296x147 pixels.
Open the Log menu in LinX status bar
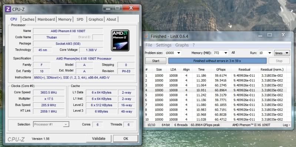tap(286, 125)
